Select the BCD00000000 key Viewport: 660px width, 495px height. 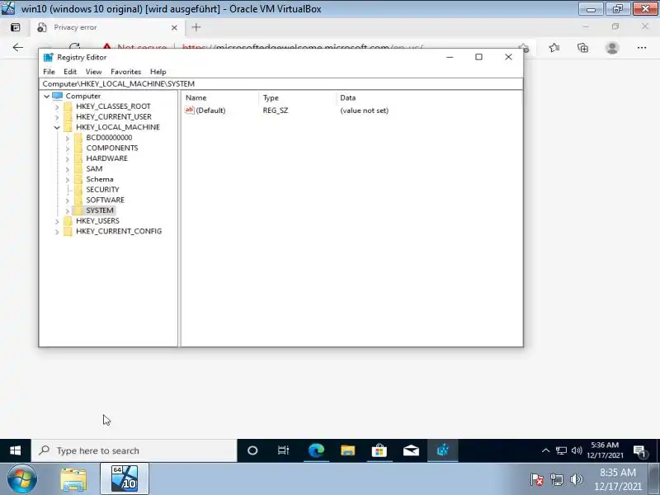(x=109, y=138)
